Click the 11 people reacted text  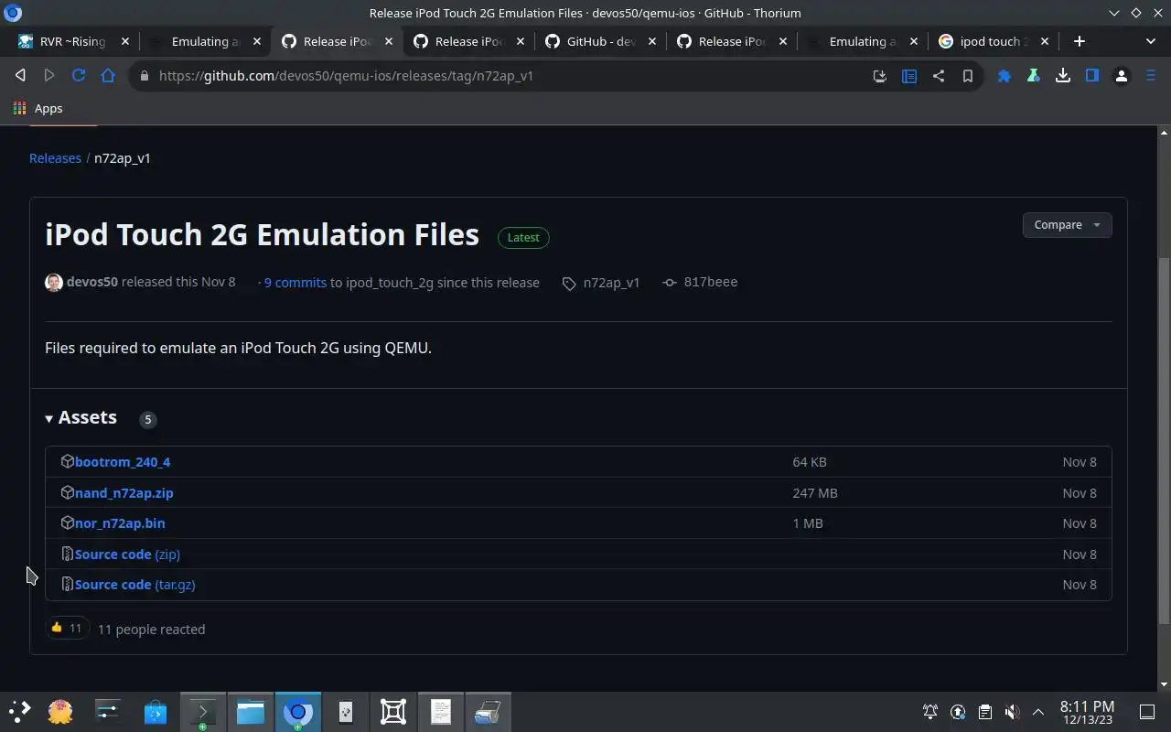pos(151,630)
